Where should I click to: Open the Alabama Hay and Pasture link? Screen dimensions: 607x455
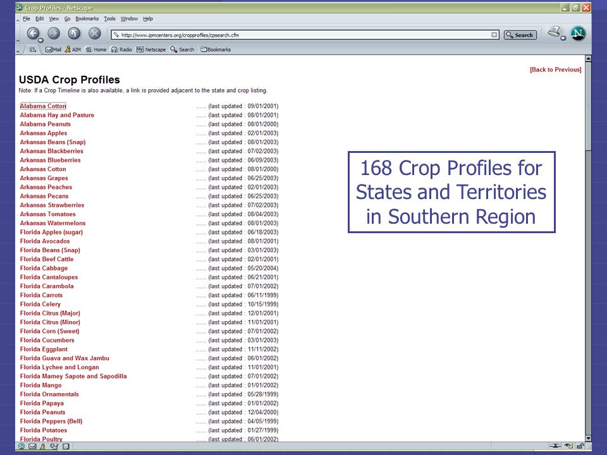coord(57,115)
